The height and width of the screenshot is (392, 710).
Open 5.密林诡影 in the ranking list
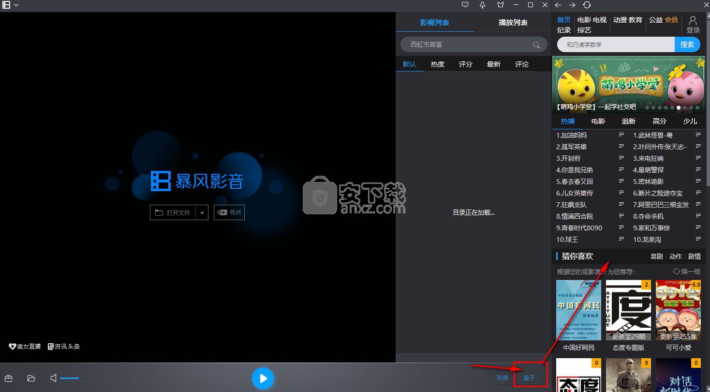[648, 182]
